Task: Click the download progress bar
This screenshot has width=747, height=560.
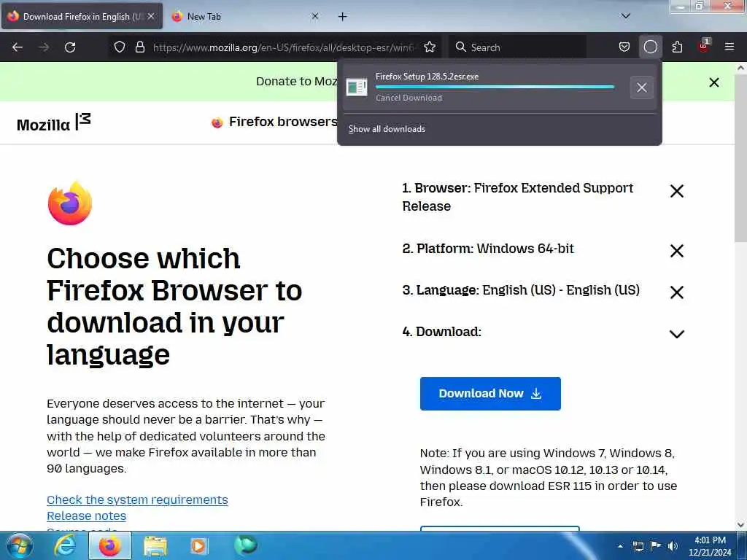Action: click(x=495, y=87)
